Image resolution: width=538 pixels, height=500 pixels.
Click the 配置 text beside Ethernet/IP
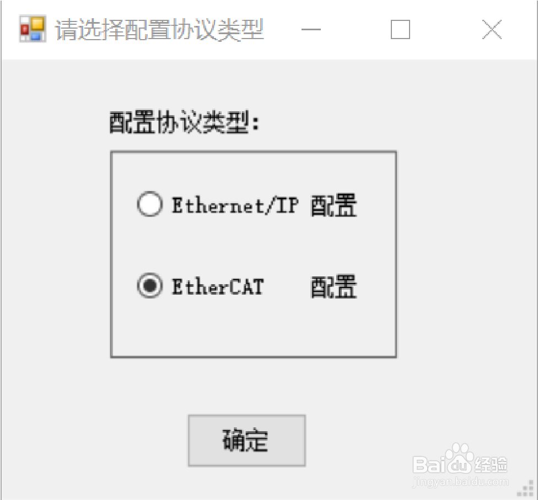(x=334, y=205)
